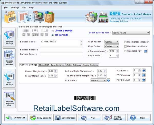The image size is (154, 125).
Task: Switch to MacroPDF tab
Action: [x=44, y=65]
